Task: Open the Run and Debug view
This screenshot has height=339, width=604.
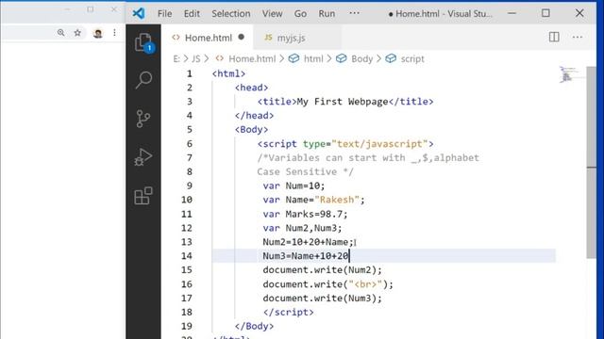Action: (x=143, y=157)
